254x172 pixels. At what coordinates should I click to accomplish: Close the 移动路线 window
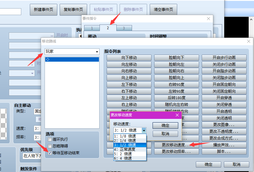[249, 41]
